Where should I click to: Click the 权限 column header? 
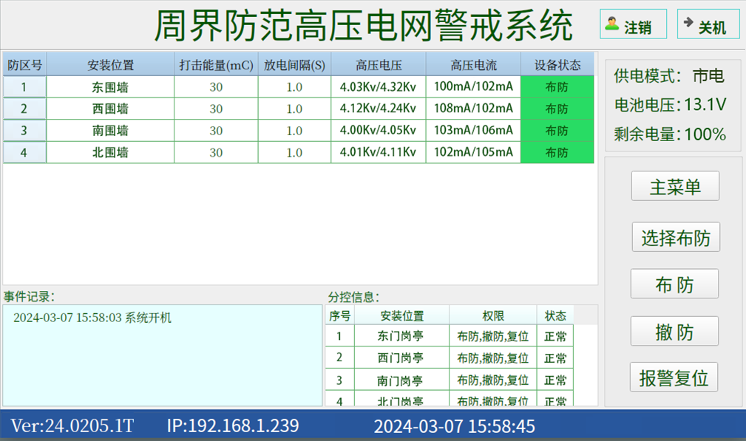(x=492, y=315)
